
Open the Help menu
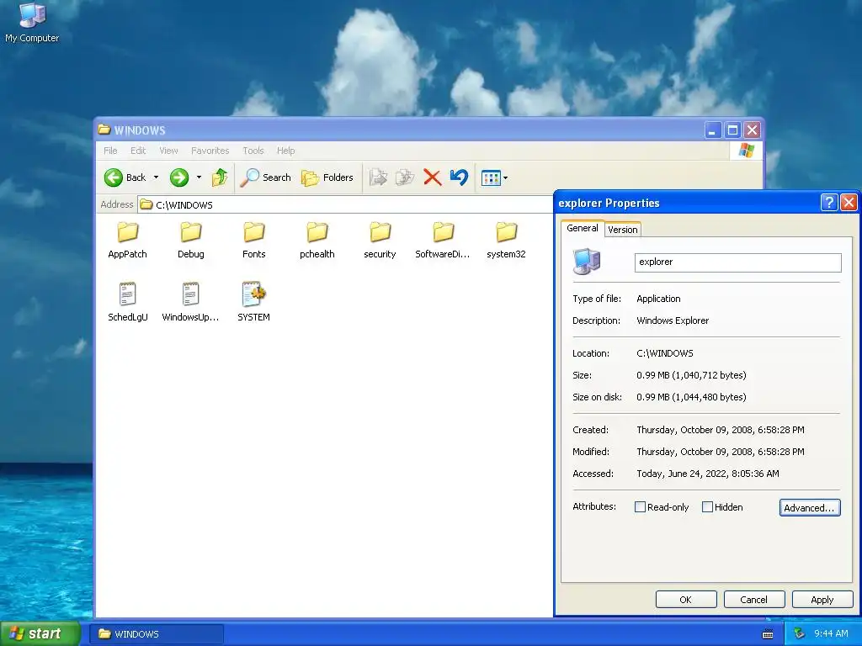click(286, 151)
